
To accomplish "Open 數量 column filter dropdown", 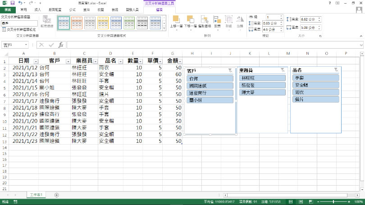I will (141, 61).
